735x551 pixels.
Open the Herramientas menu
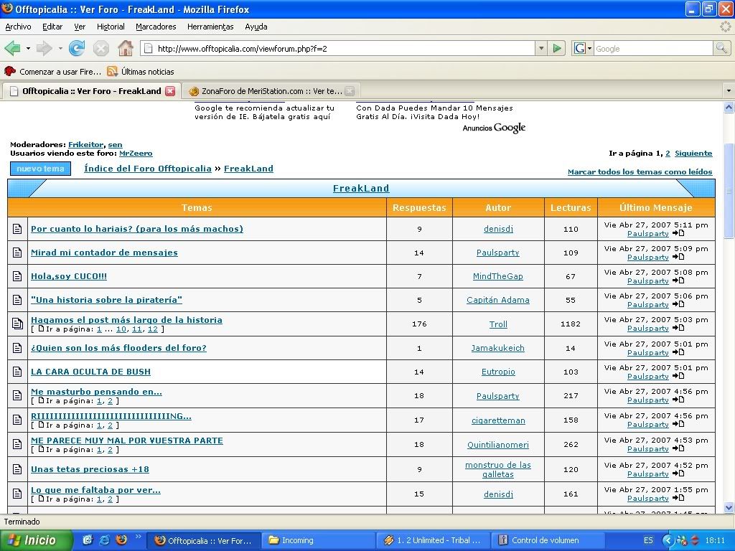pyautogui.click(x=210, y=27)
